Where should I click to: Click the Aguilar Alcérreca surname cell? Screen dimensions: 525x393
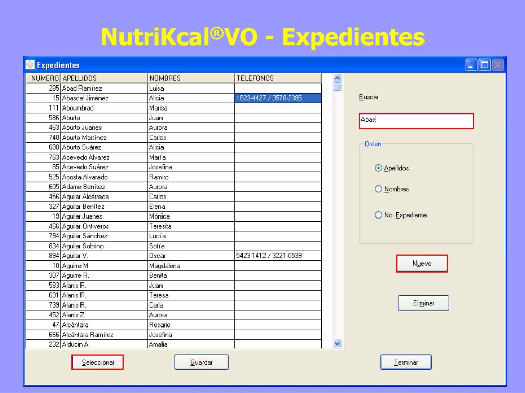coord(104,196)
